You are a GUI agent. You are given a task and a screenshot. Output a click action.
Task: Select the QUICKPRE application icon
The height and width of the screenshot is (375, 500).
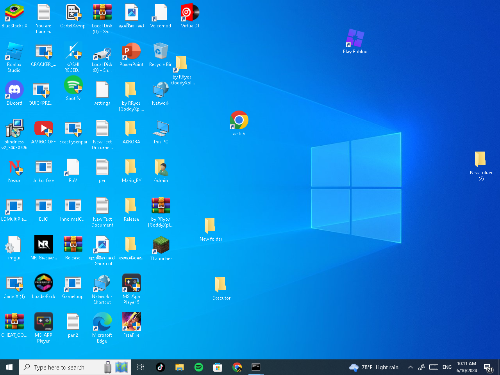coord(41,94)
